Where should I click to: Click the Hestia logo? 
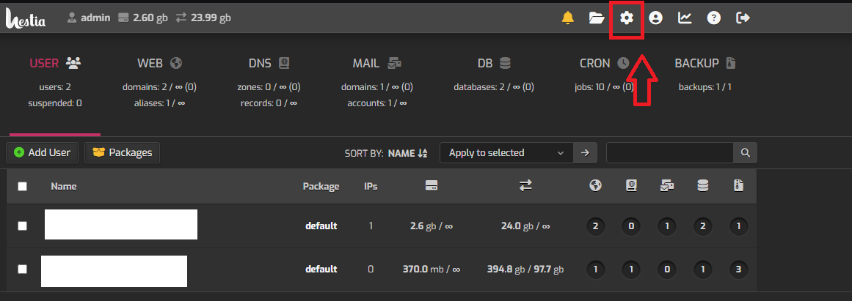coord(26,18)
